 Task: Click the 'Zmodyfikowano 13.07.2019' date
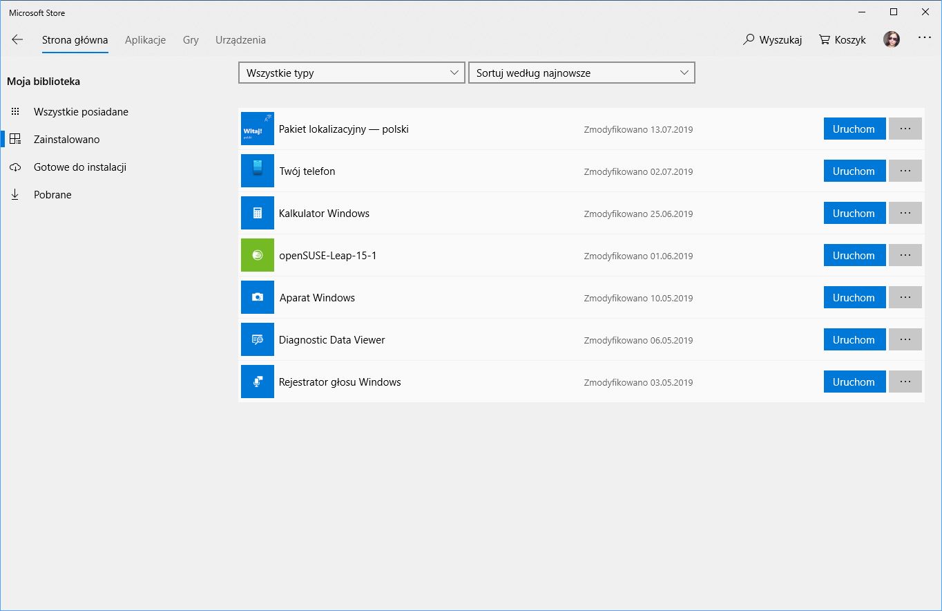(x=638, y=129)
